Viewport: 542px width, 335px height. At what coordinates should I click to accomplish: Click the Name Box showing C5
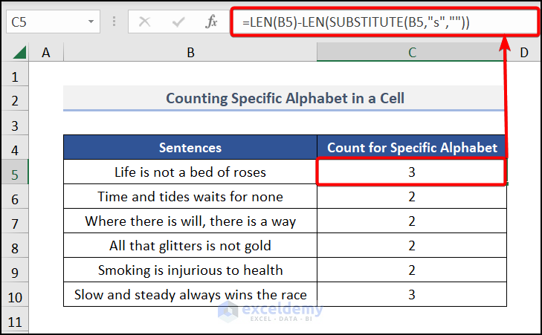point(45,22)
